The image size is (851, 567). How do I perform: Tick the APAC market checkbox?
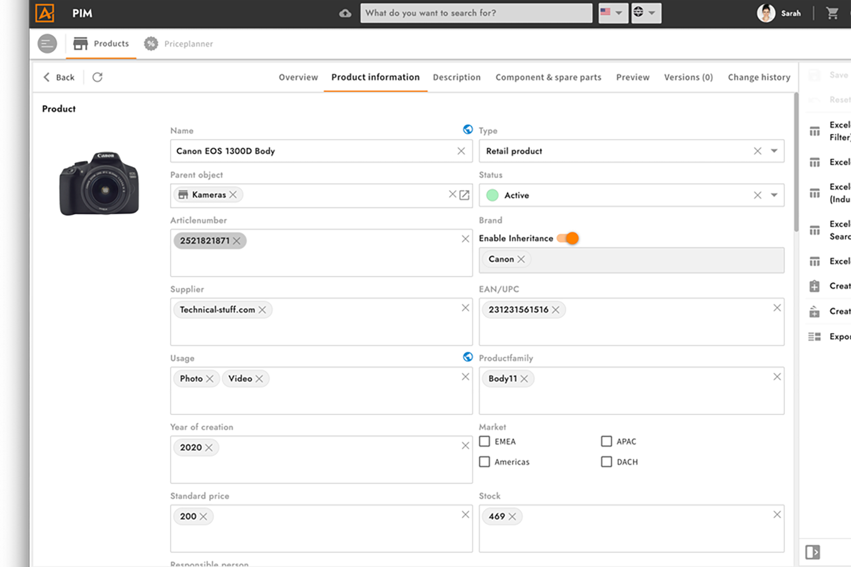(x=607, y=441)
